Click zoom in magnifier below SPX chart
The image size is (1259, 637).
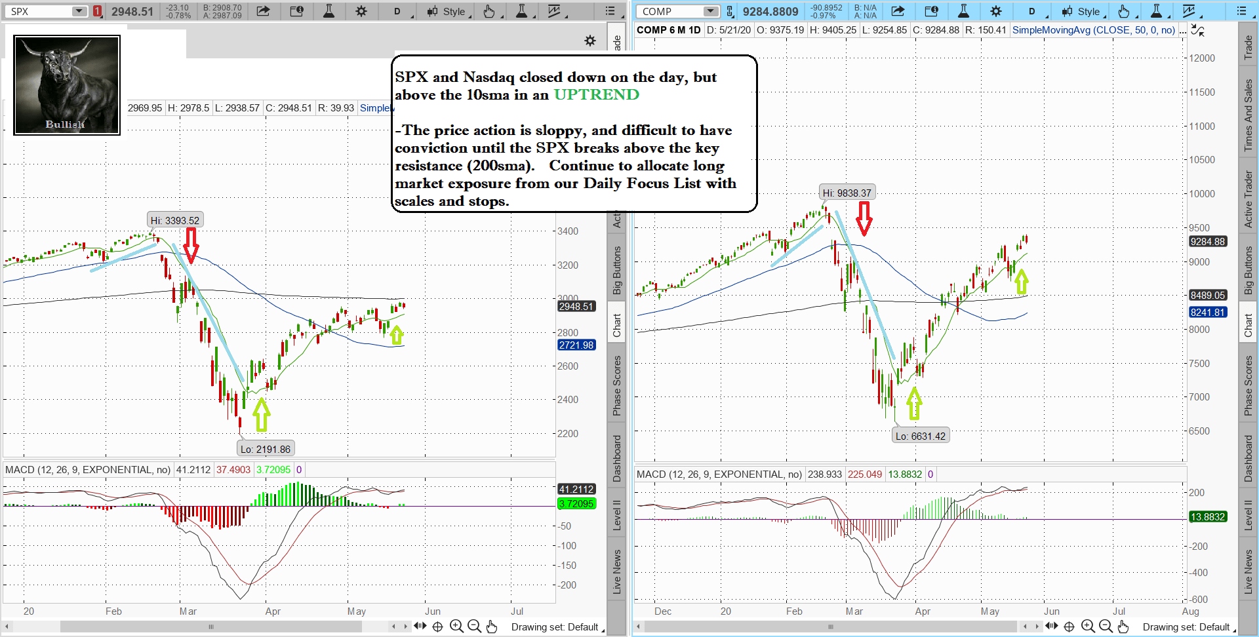[456, 627]
